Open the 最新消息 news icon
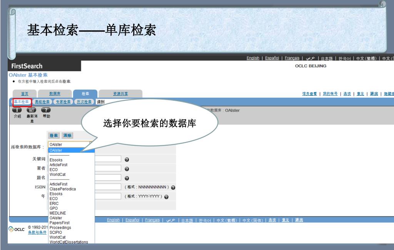This screenshot has width=394, height=250. [x=32, y=110]
